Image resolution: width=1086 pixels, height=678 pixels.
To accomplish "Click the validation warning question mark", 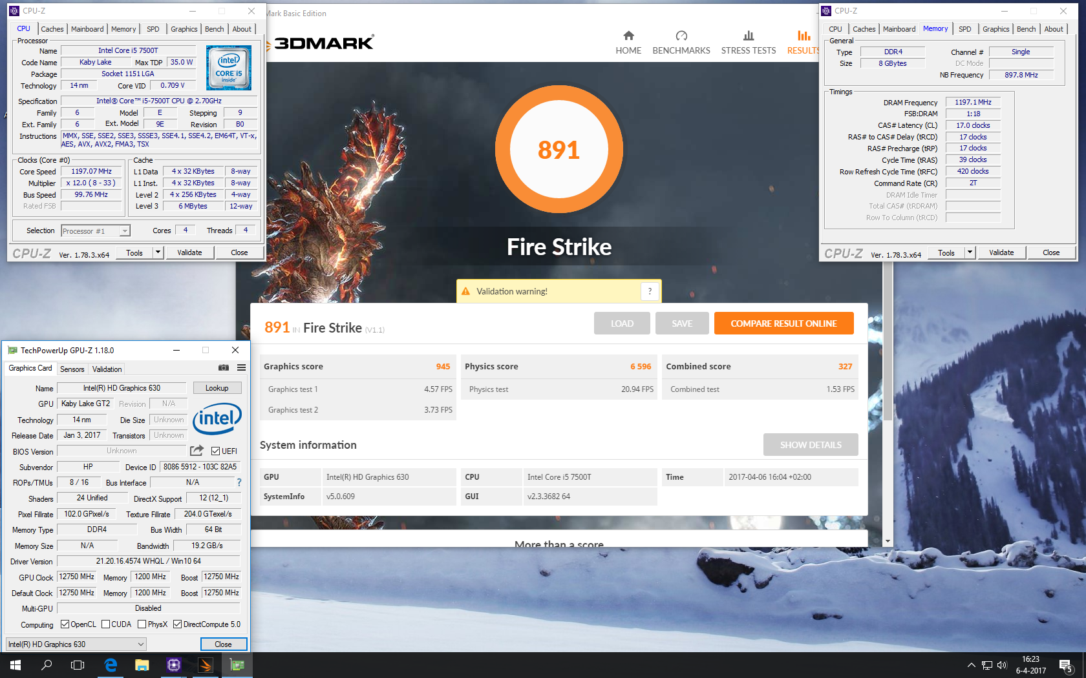I will coord(650,291).
